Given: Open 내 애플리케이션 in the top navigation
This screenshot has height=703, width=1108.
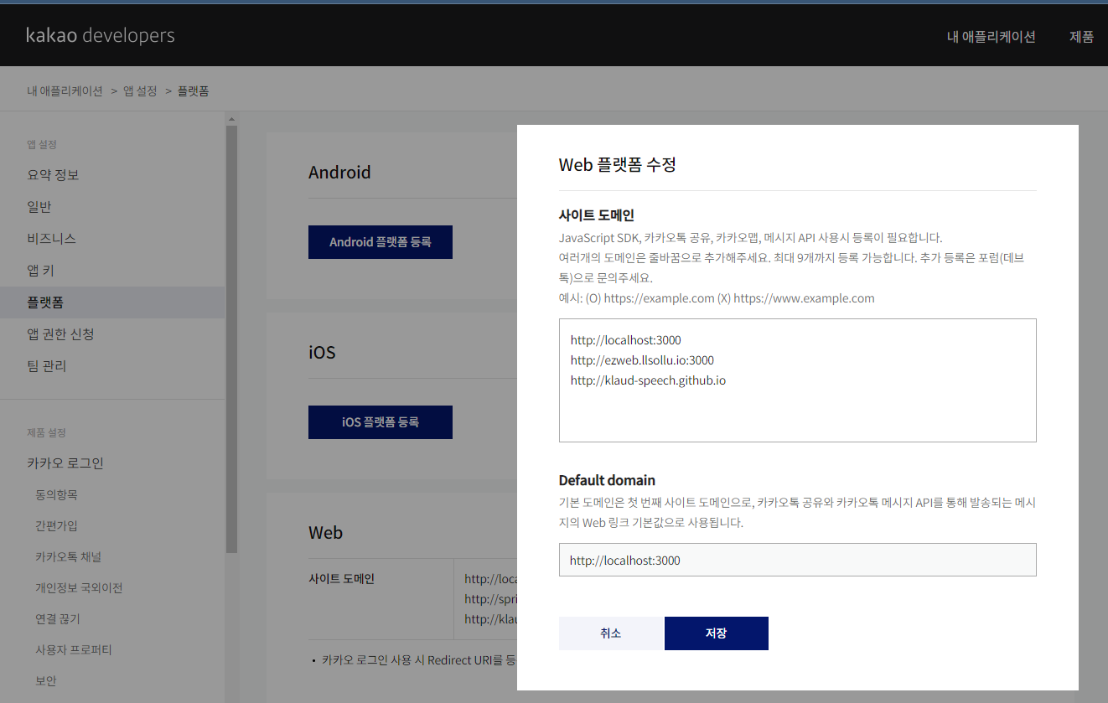Looking at the screenshot, I should point(992,37).
